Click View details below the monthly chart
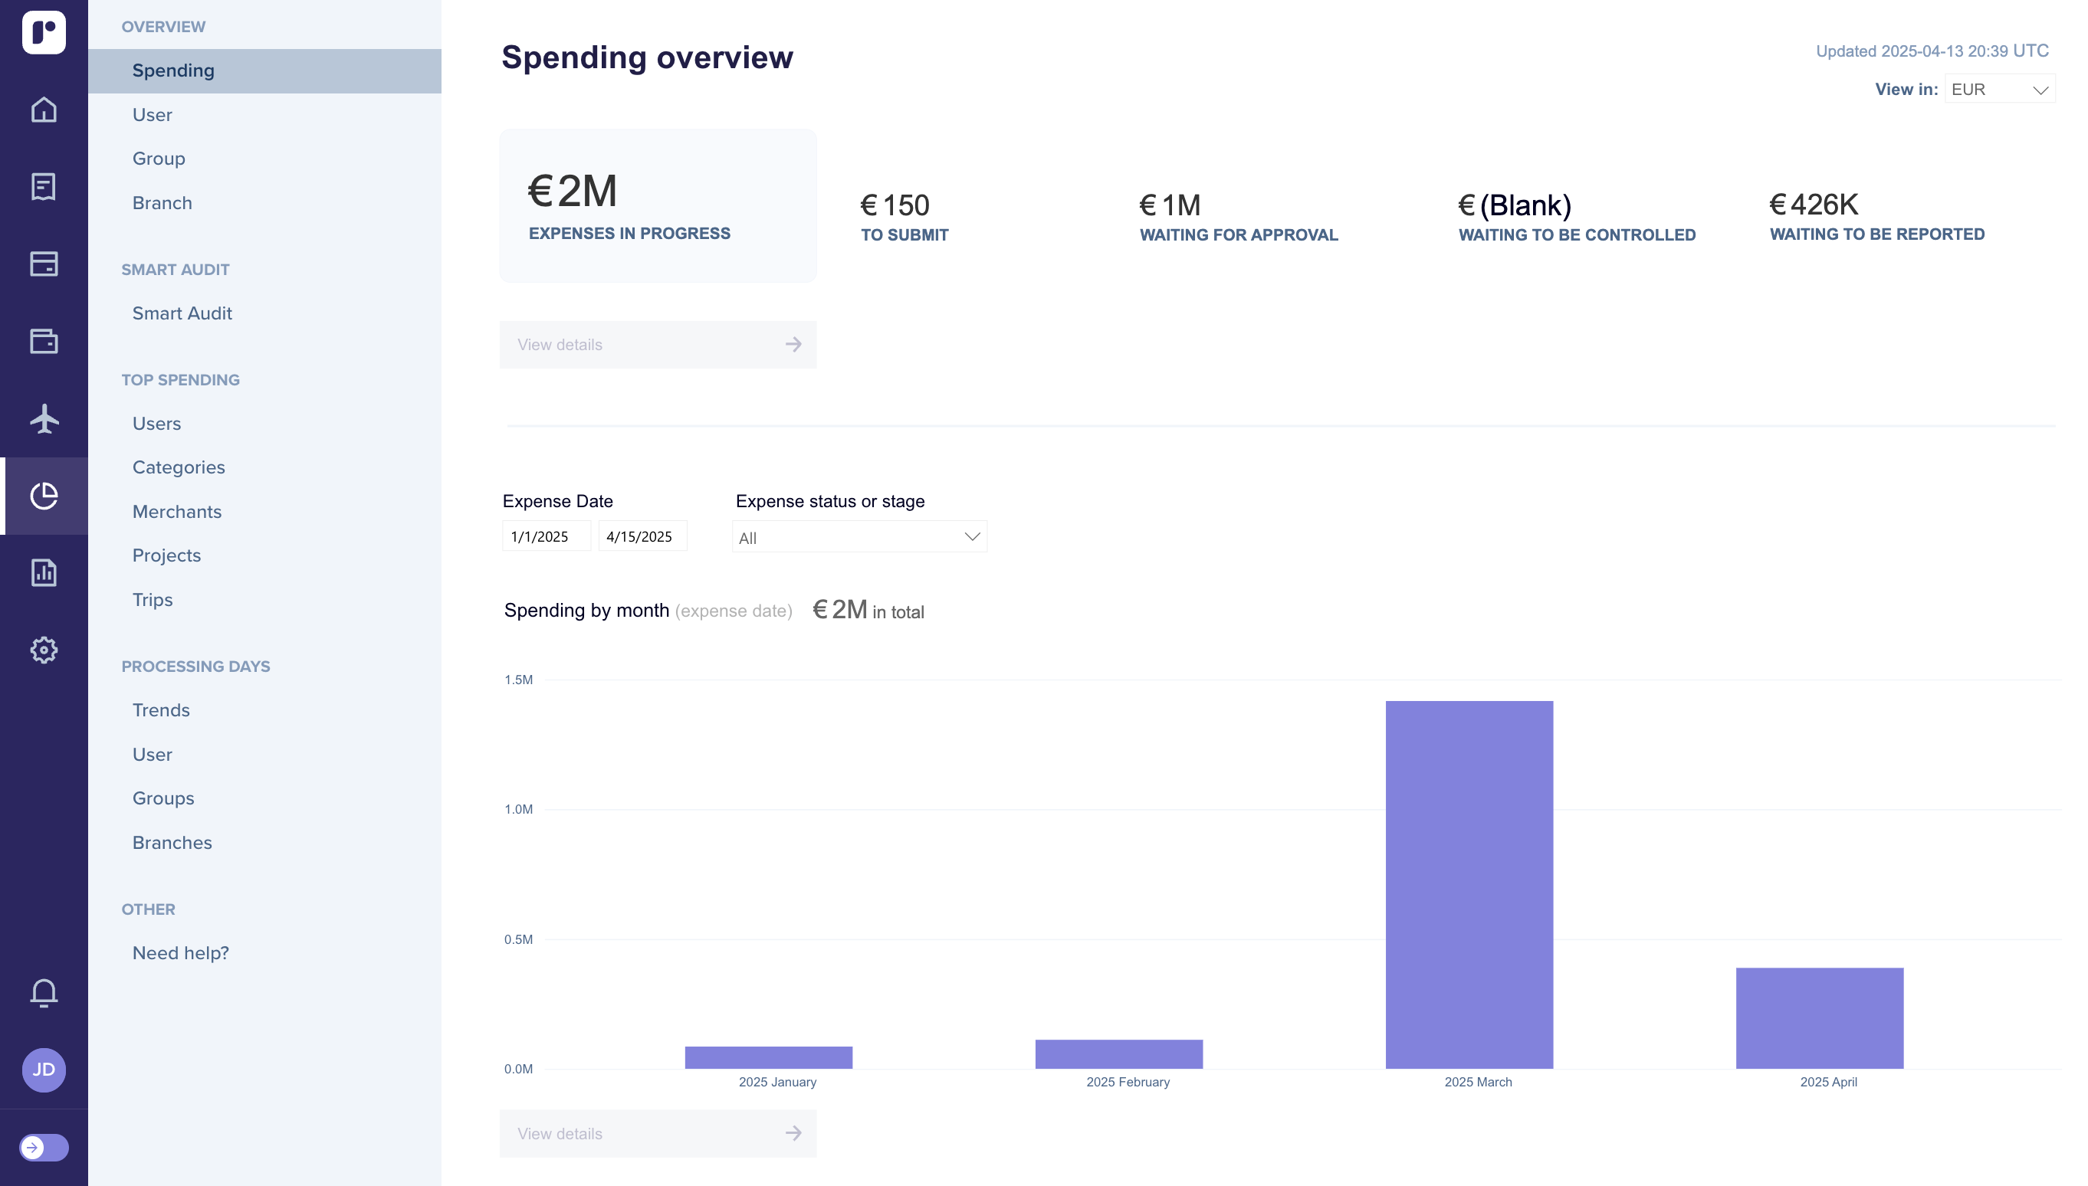This screenshot has width=2088, height=1186. [x=658, y=1134]
